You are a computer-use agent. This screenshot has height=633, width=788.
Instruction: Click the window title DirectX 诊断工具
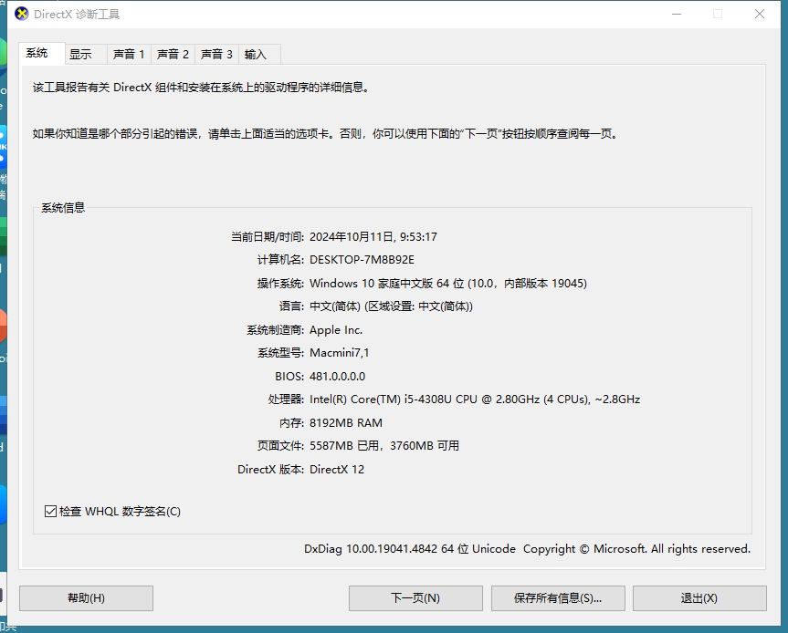pyautogui.click(x=77, y=14)
